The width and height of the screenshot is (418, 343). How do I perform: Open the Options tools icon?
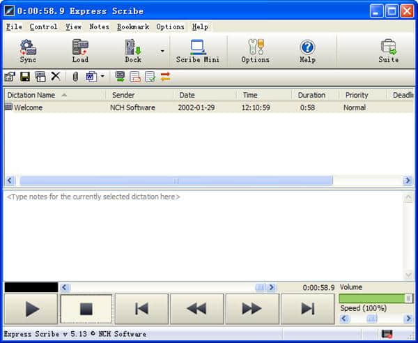pyautogui.click(x=255, y=51)
